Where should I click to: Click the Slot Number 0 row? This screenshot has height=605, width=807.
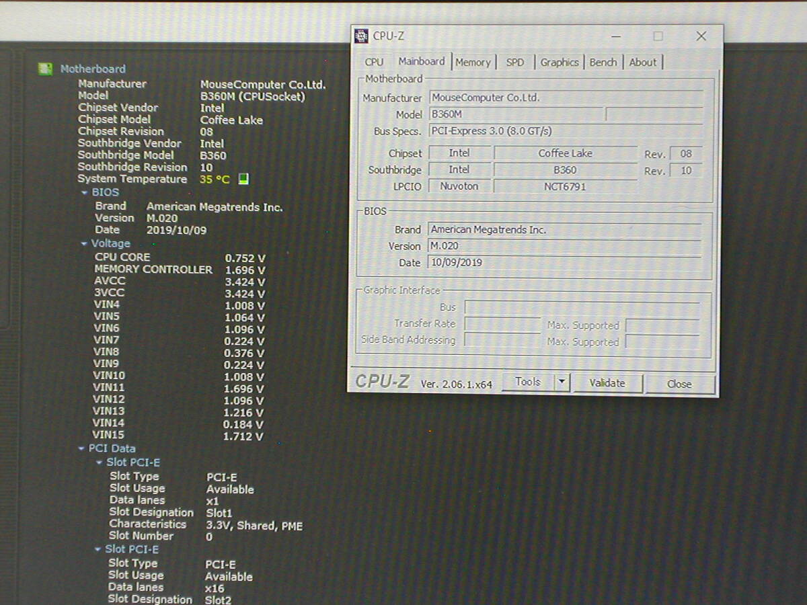point(161,536)
